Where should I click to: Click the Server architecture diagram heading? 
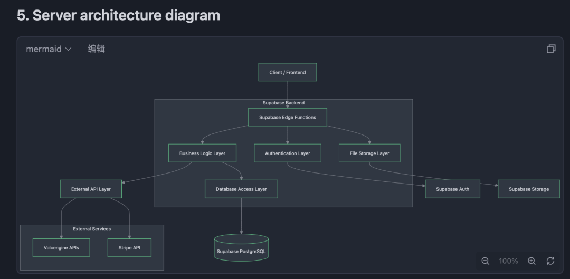(118, 15)
